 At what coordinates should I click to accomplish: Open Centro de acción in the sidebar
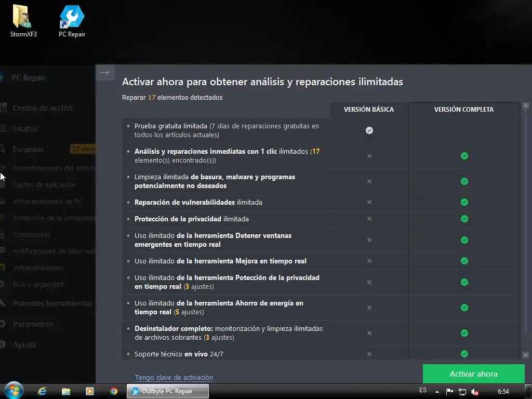pos(43,108)
